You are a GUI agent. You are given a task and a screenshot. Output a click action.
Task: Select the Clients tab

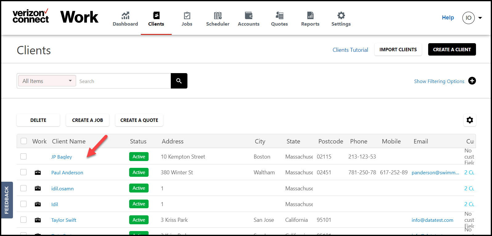(x=156, y=19)
